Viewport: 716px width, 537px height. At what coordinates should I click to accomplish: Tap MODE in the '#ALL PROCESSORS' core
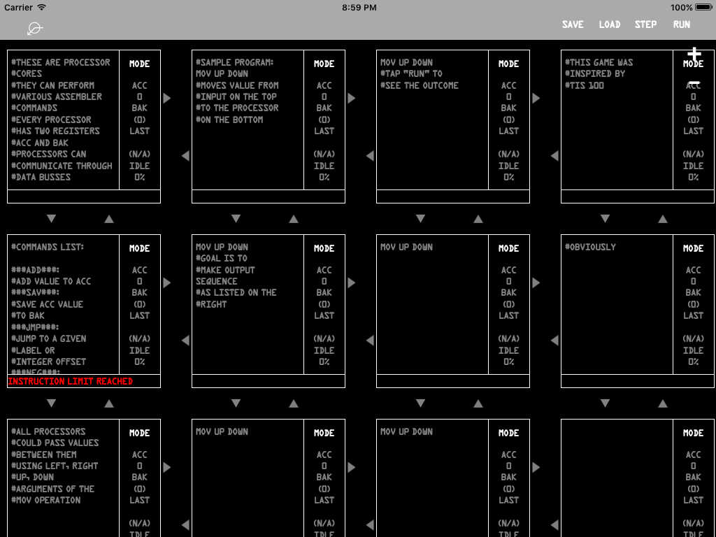pos(139,433)
